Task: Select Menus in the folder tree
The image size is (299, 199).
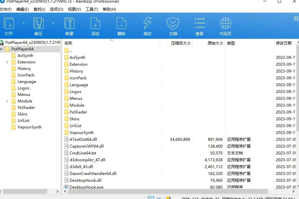Action: pyautogui.click(x=24, y=95)
